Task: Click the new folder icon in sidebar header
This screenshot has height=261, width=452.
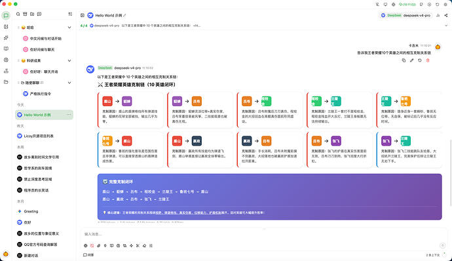Action: pos(32,14)
